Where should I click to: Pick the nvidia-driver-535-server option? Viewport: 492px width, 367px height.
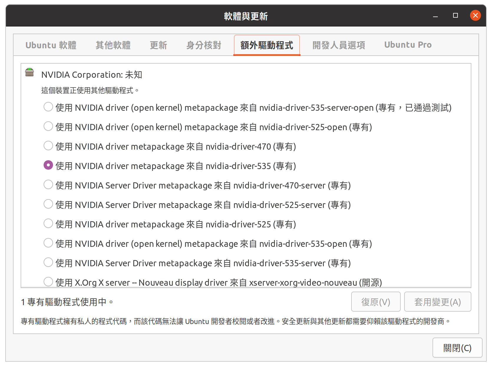click(x=48, y=262)
